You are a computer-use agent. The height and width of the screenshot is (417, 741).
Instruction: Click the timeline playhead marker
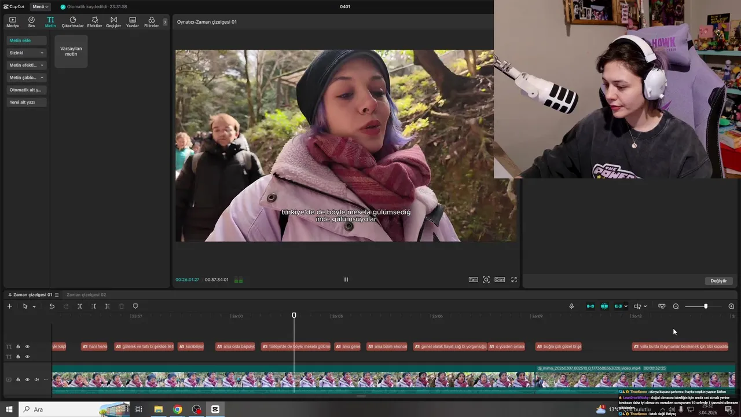(x=294, y=315)
